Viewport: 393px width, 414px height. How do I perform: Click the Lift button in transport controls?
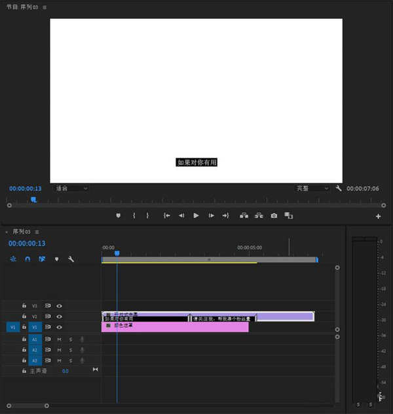pos(244,216)
